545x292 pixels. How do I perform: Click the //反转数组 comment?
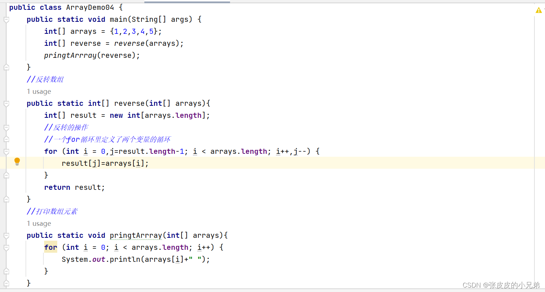pyautogui.click(x=45, y=80)
